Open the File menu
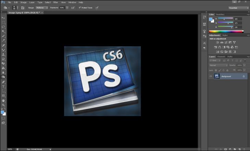Viewport: 250px width, 151px height. [x=9, y=2]
